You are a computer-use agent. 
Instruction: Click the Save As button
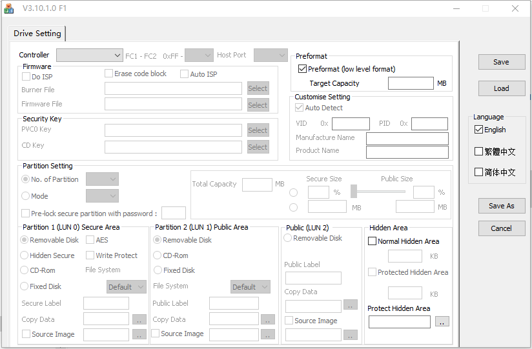(x=501, y=206)
